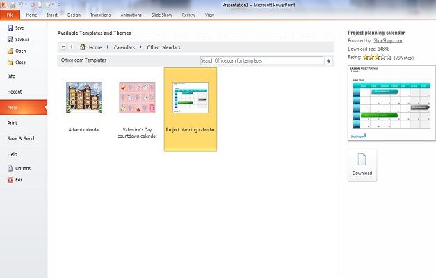Image resolution: width=436 pixels, height=278 pixels.
Task: Open the Print backstage page
Action: coord(13,123)
